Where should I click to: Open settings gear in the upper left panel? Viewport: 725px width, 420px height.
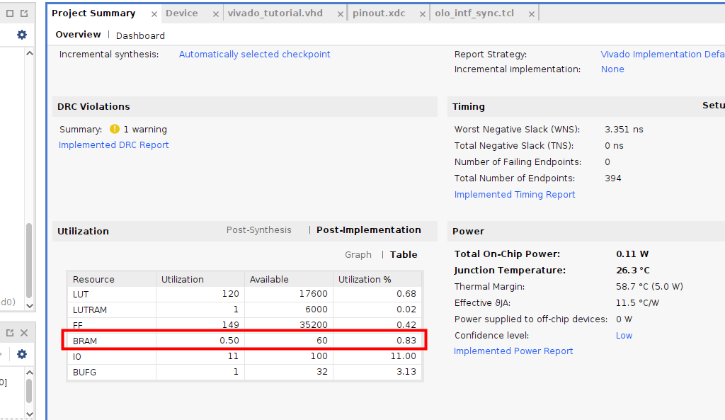[22, 35]
